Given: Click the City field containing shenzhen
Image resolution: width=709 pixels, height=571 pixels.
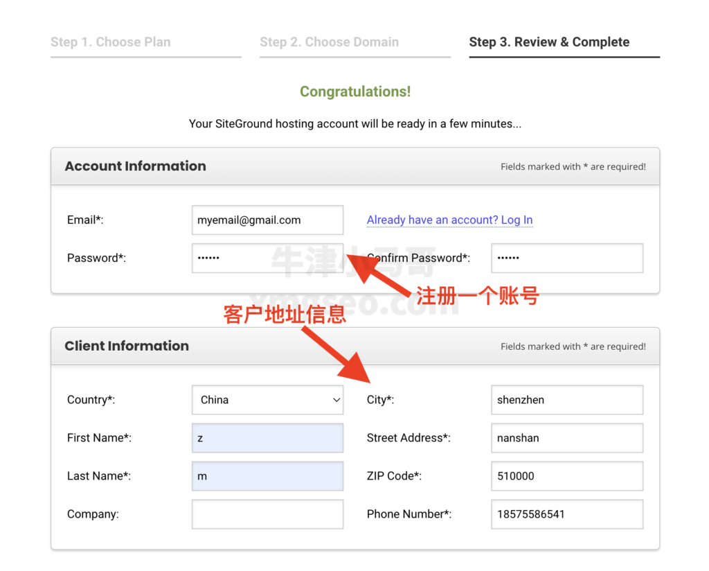Looking at the screenshot, I should pyautogui.click(x=567, y=400).
